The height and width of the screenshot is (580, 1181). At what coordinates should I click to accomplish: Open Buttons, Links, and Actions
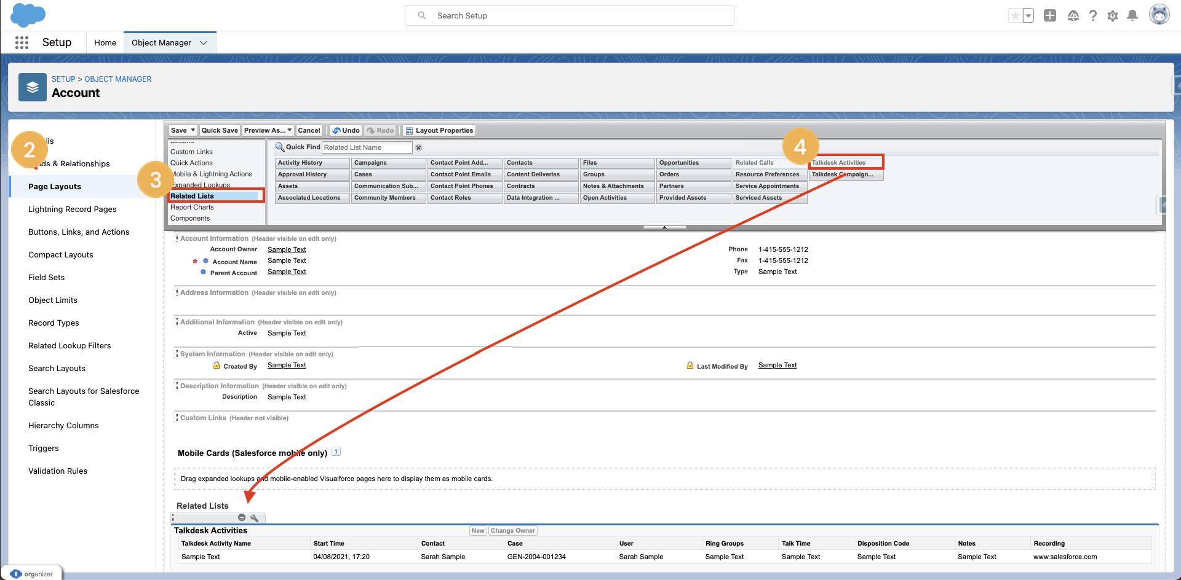pos(79,232)
